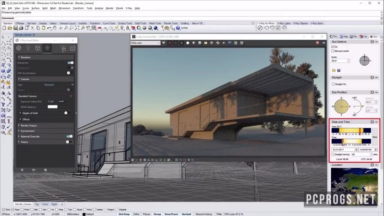The width and height of the screenshot is (384, 216).
Task: Collapse the Sun Position panel section
Action: (x=376, y=92)
